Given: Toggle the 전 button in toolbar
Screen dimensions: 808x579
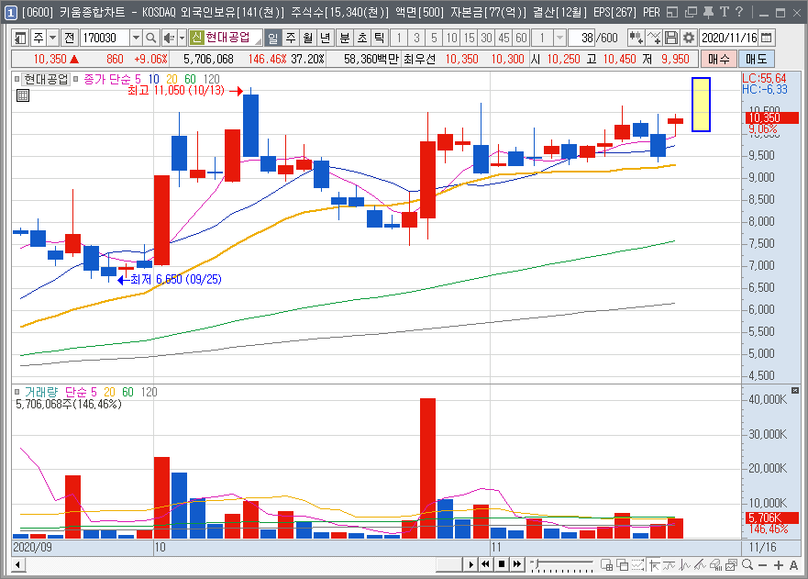Looking at the screenshot, I should pos(70,38).
